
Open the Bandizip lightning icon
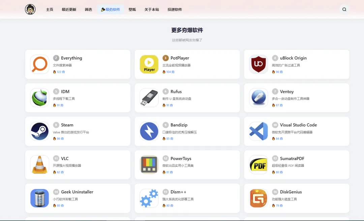(149, 131)
